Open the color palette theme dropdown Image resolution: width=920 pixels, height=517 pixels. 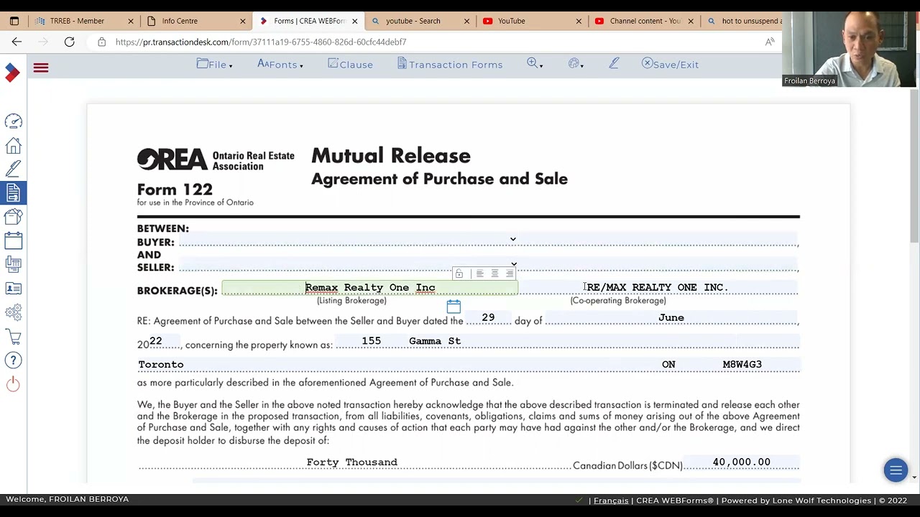(576, 64)
